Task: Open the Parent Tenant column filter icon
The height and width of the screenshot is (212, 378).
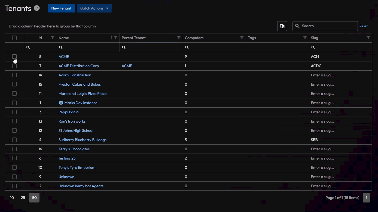Action: point(179,38)
